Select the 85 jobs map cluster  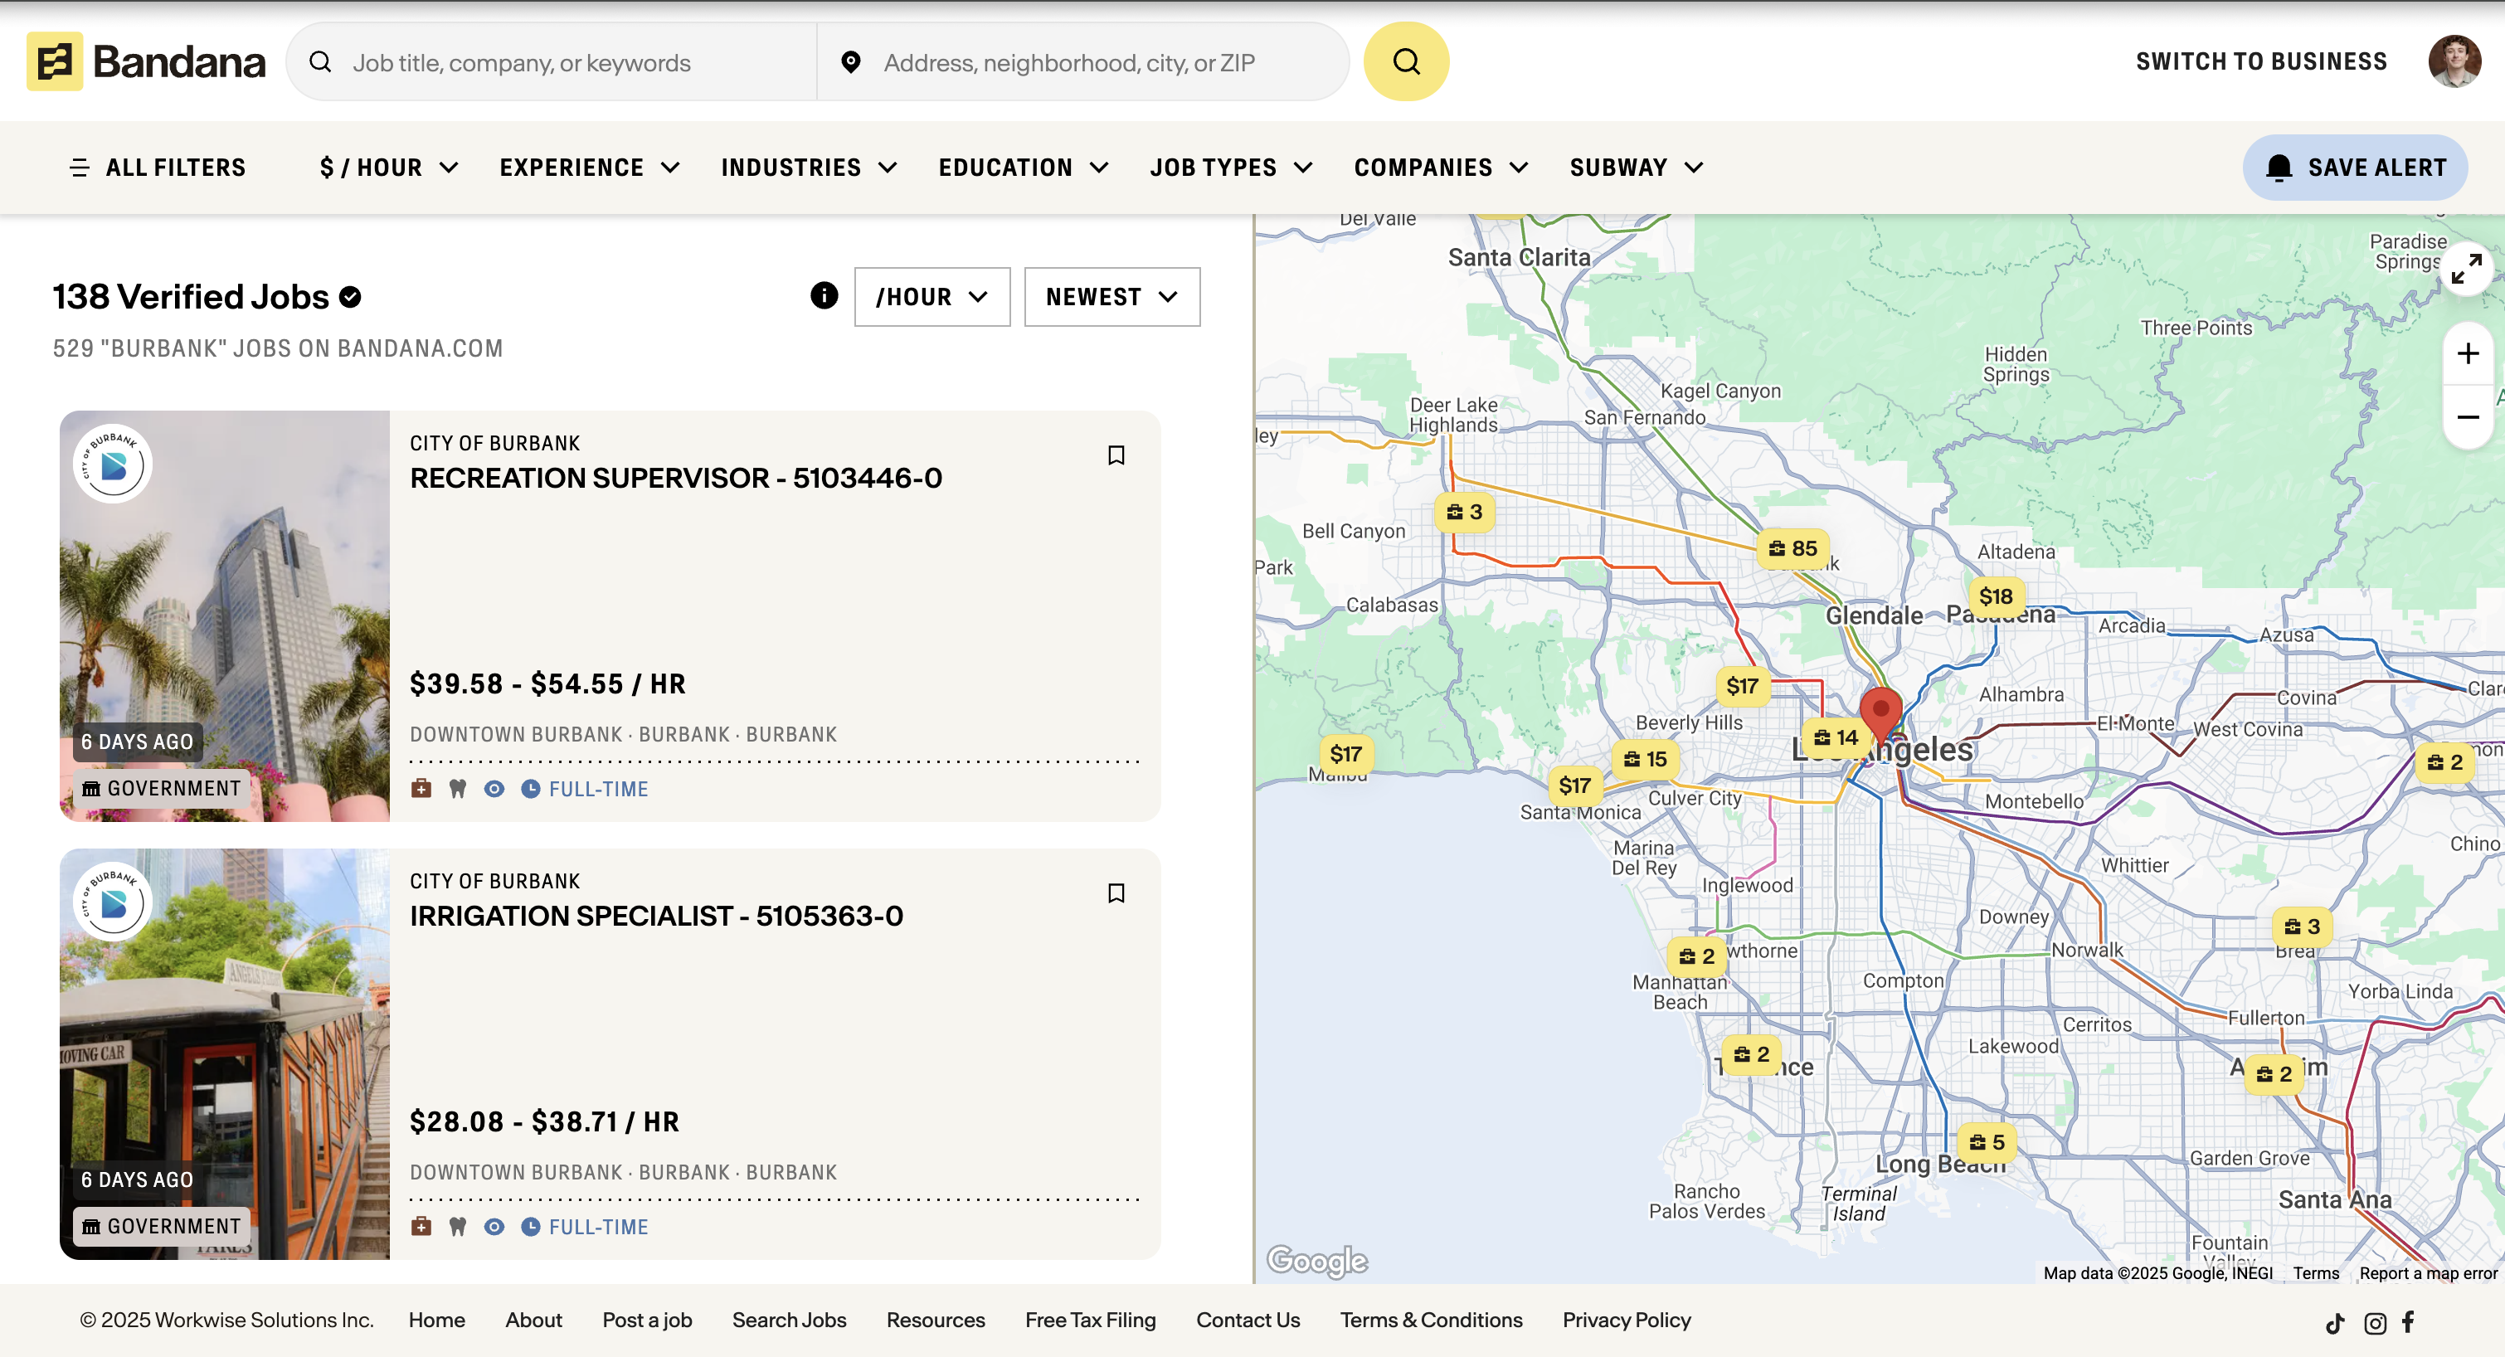pos(1792,548)
